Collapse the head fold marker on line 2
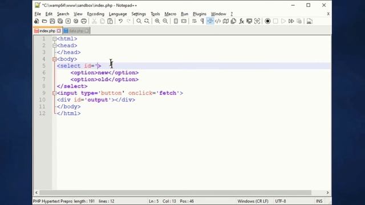Image resolution: width=365 pixels, height=205 pixels. (54, 46)
